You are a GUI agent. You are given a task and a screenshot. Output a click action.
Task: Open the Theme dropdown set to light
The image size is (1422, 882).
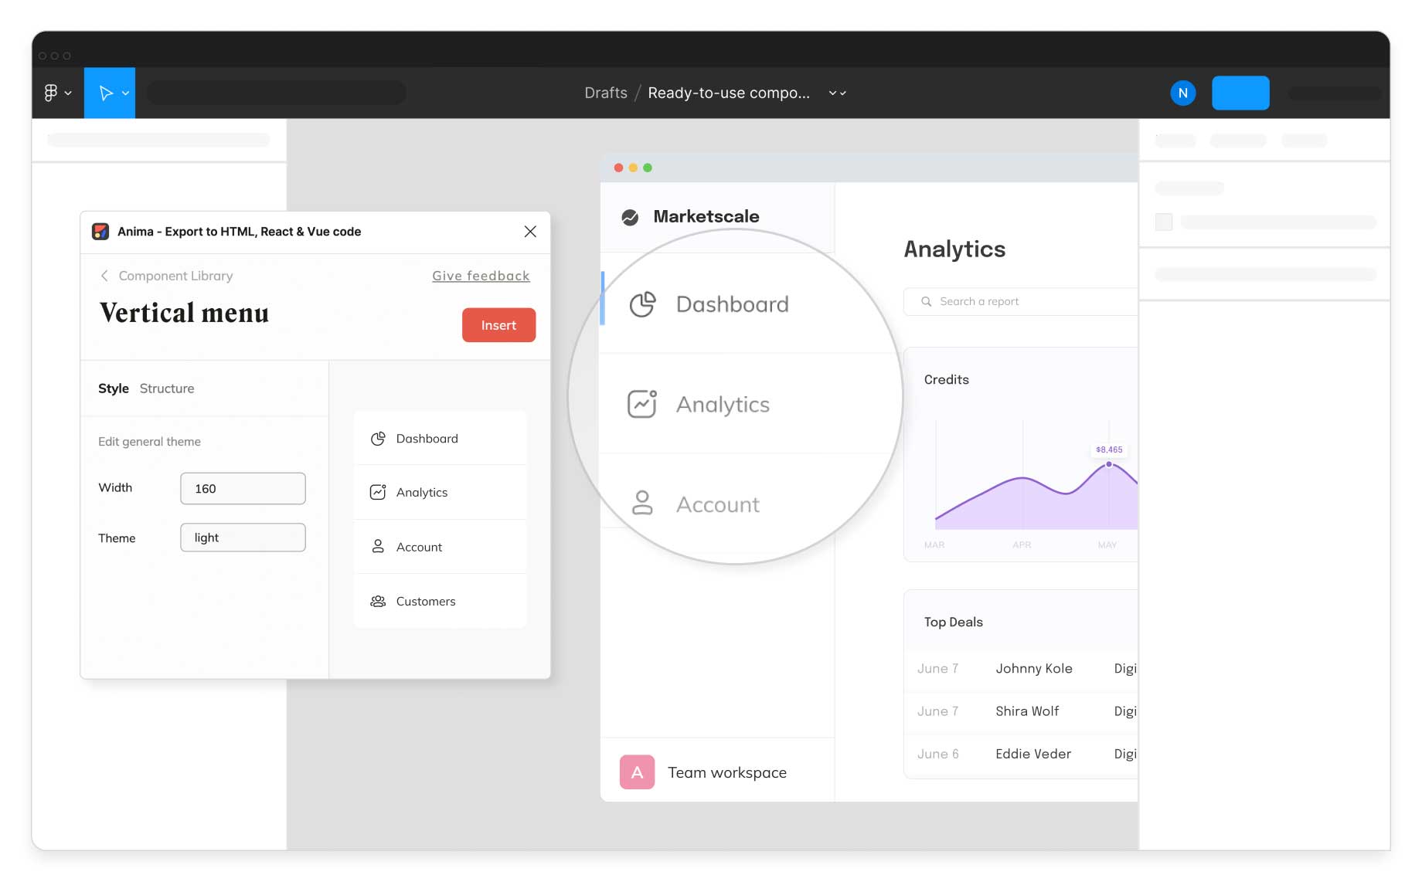pos(243,538)
